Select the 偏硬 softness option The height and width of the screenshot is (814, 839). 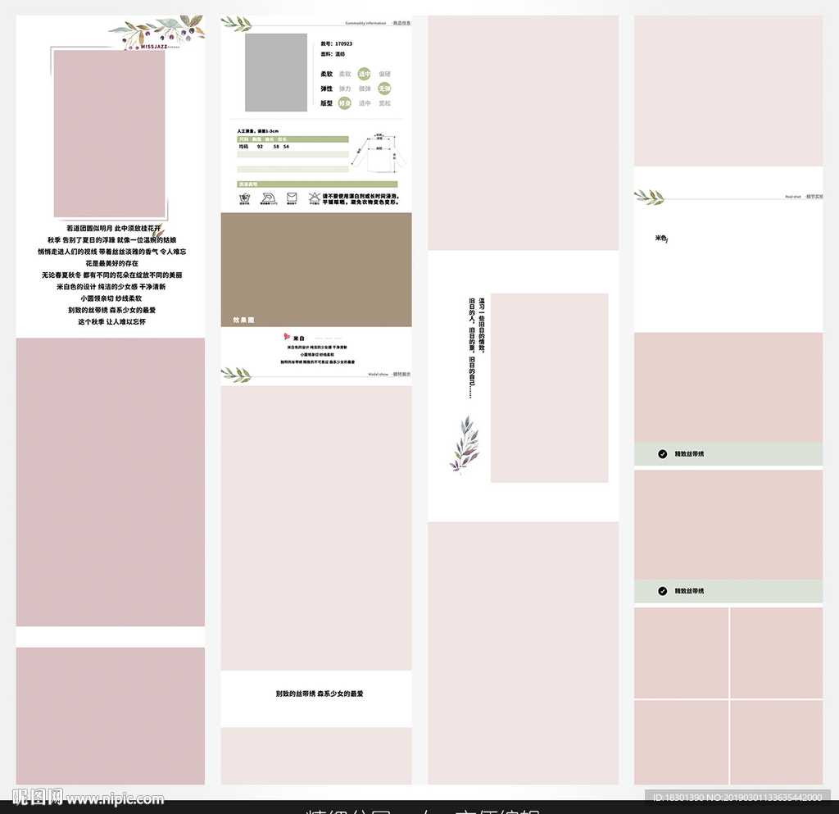pos(385,74)
